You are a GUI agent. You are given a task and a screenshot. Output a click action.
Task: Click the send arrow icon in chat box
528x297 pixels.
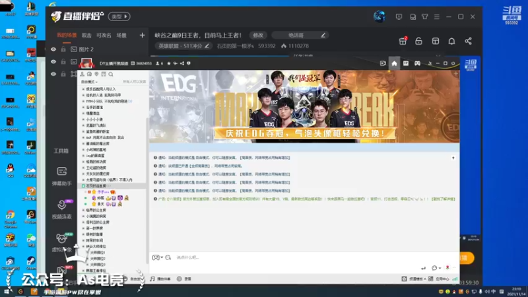tap(423, 268)
